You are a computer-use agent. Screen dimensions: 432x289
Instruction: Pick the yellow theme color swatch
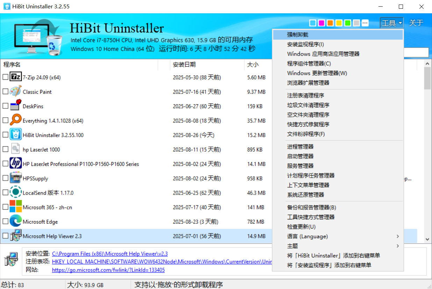pos(339,23)
